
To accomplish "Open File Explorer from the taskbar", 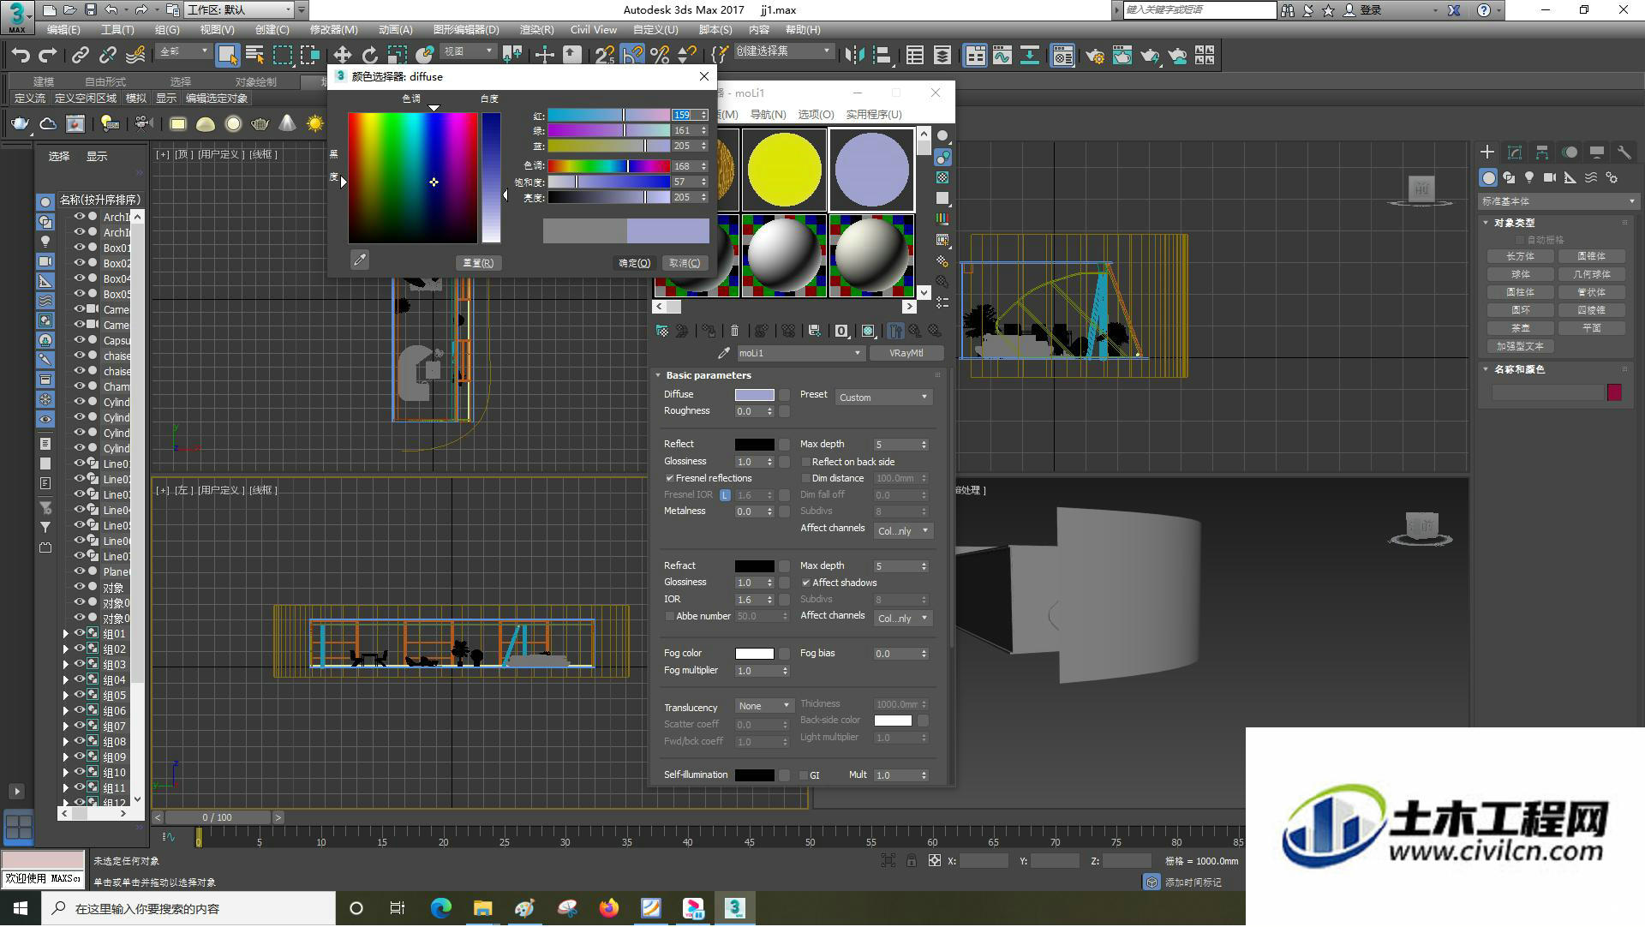I will [x=482, y=908].
